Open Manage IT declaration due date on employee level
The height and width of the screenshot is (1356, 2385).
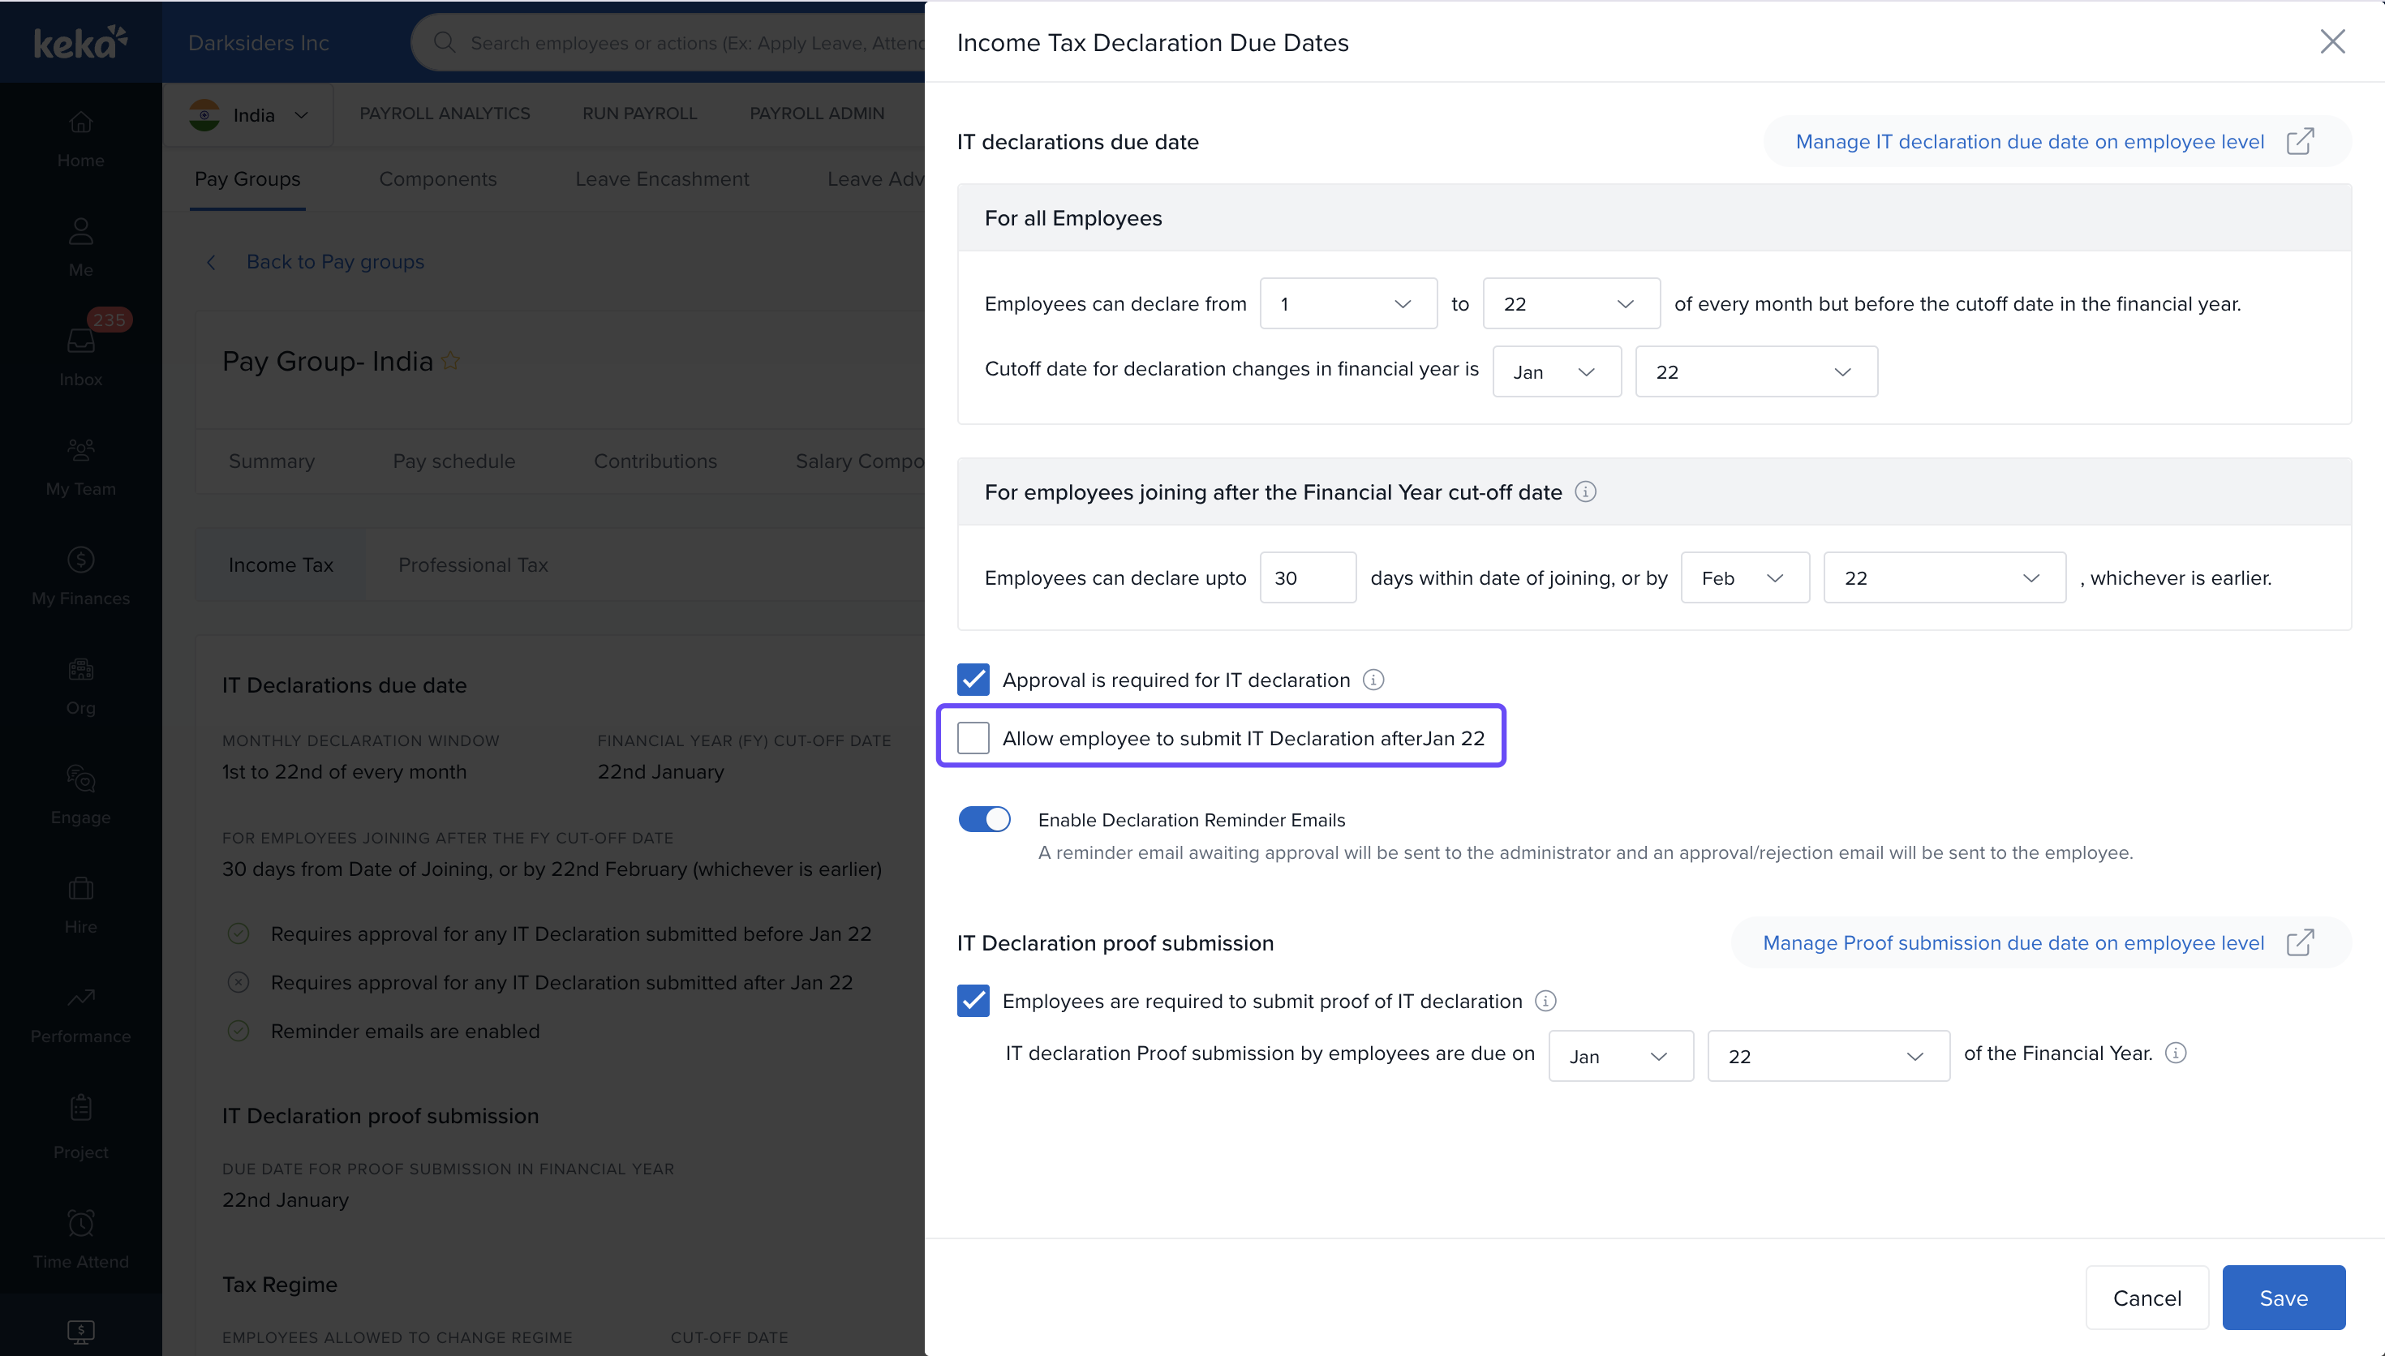point(2029,142)
